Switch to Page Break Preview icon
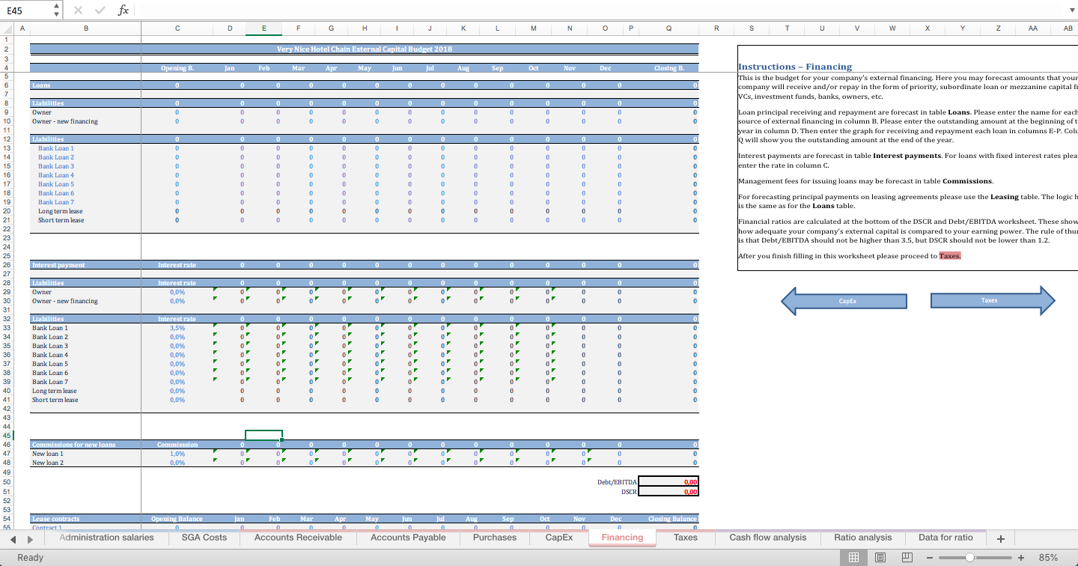 (x=906, y=557)
